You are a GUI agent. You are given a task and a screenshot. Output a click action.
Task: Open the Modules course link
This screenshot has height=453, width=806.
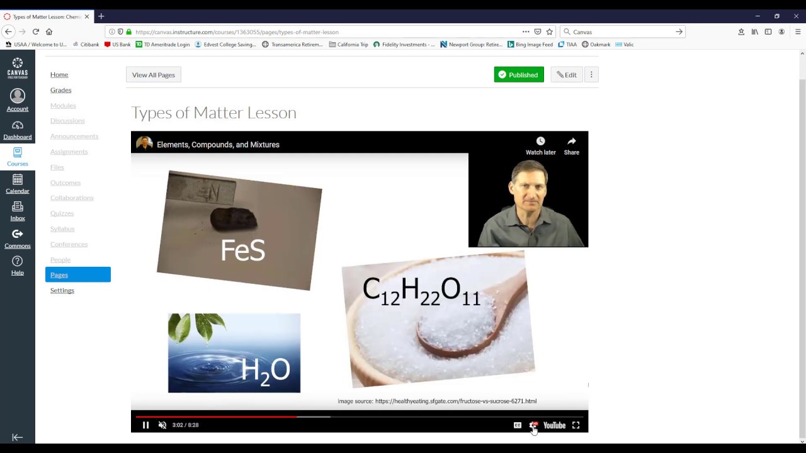63,106
